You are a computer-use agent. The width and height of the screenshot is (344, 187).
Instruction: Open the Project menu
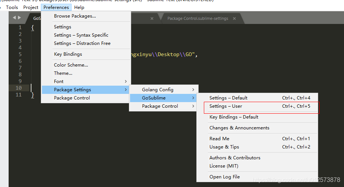point(31,7)
